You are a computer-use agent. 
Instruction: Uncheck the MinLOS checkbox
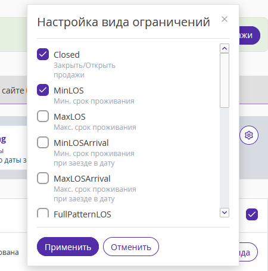click(x=43, y=90)
